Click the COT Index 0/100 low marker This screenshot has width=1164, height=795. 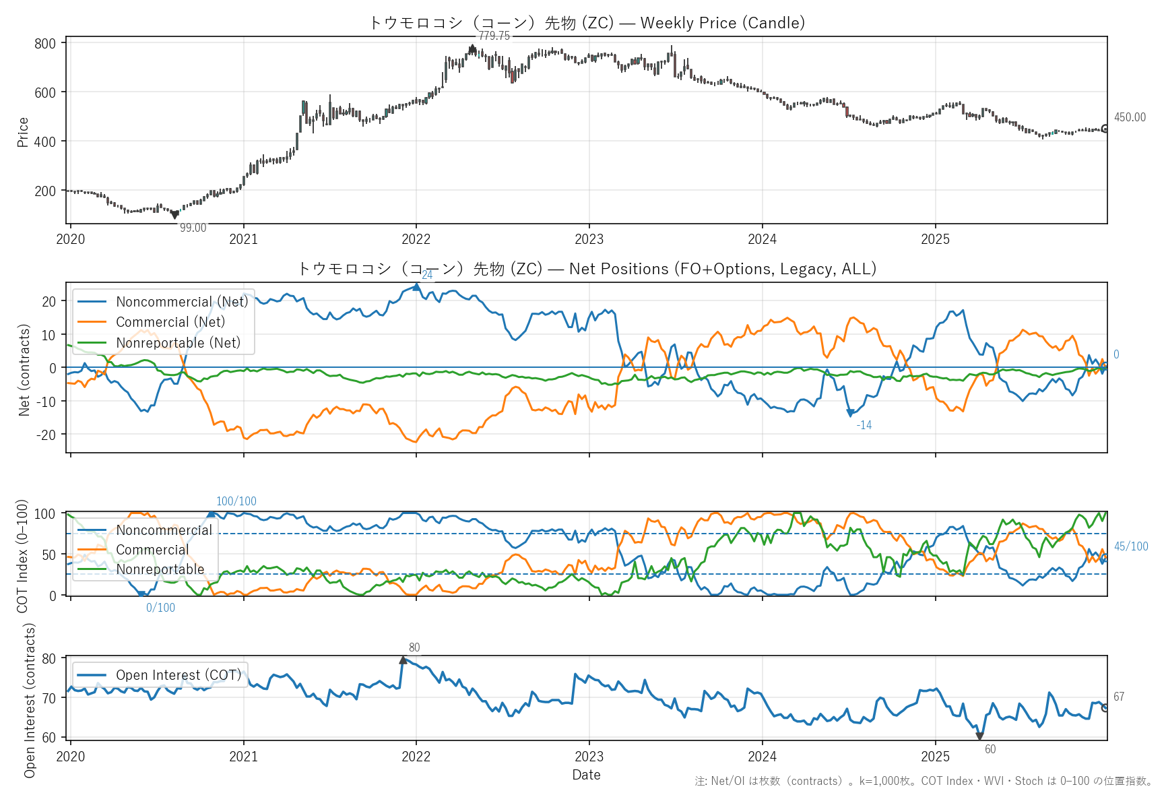coord(141,595)
